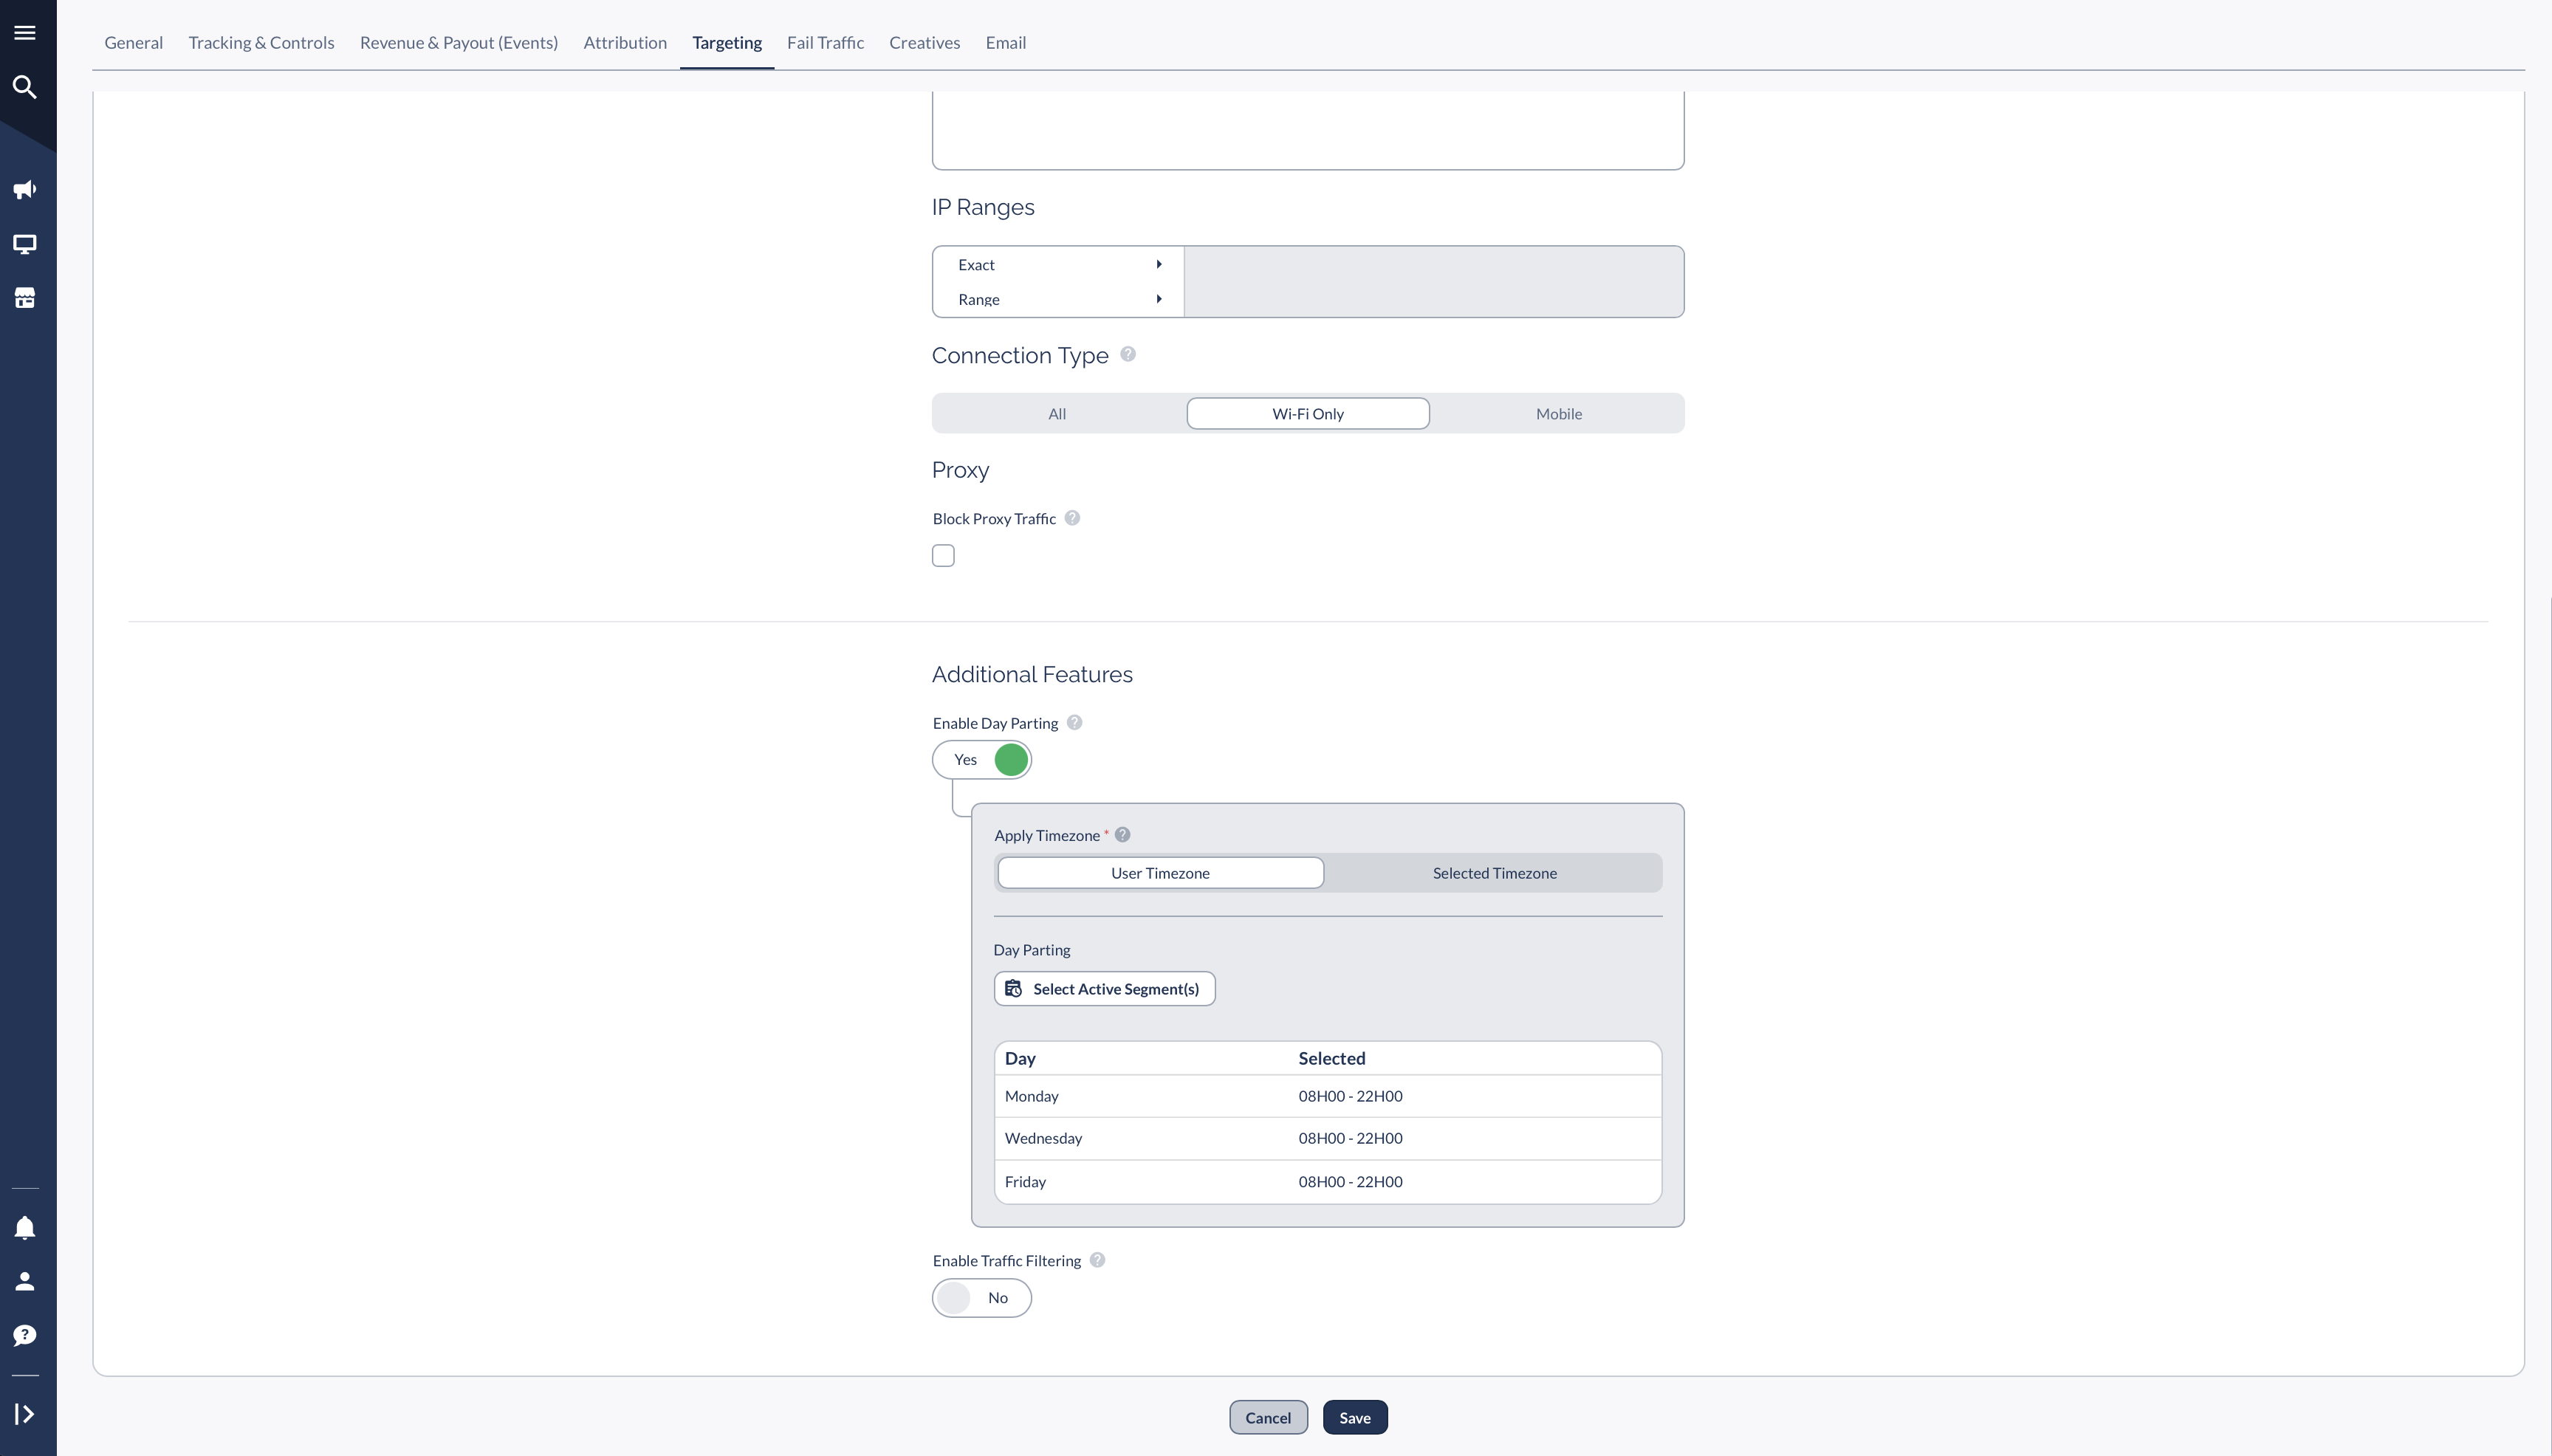Show help for Block Proxy Traffic

pos(1072,518)
